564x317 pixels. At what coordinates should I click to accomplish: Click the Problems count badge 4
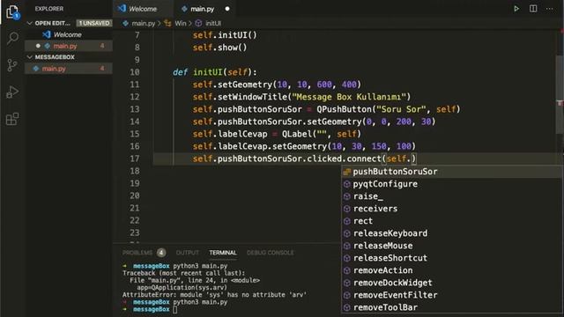(161, 253)
